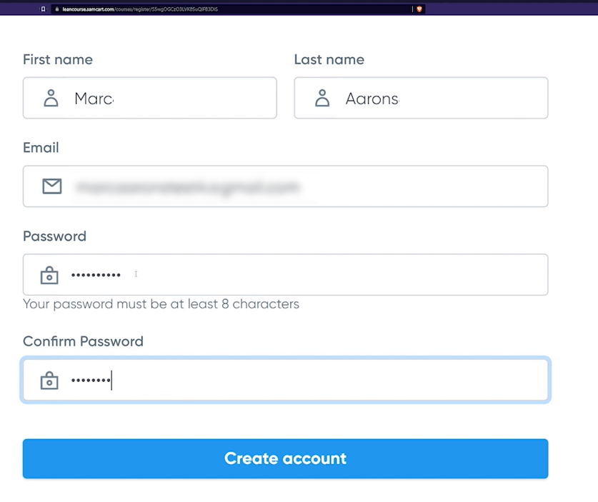598x502 pixels.
Task: Click the Last name label
Action: point(329,59)
